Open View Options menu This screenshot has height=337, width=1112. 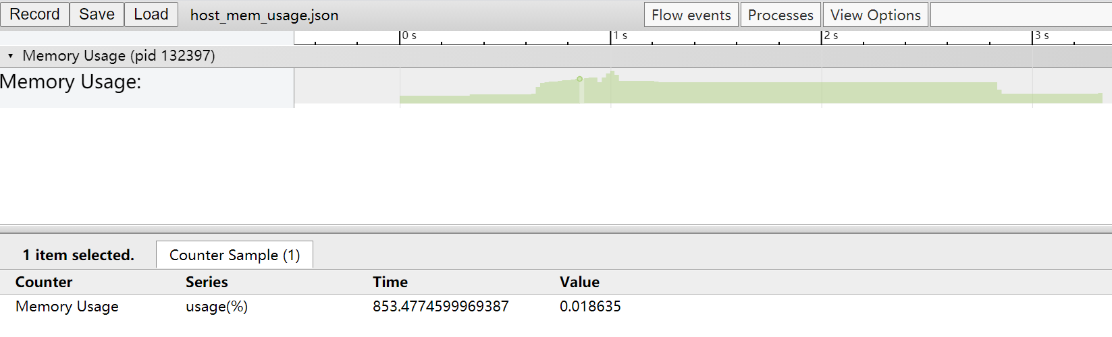tap(876, 15)
